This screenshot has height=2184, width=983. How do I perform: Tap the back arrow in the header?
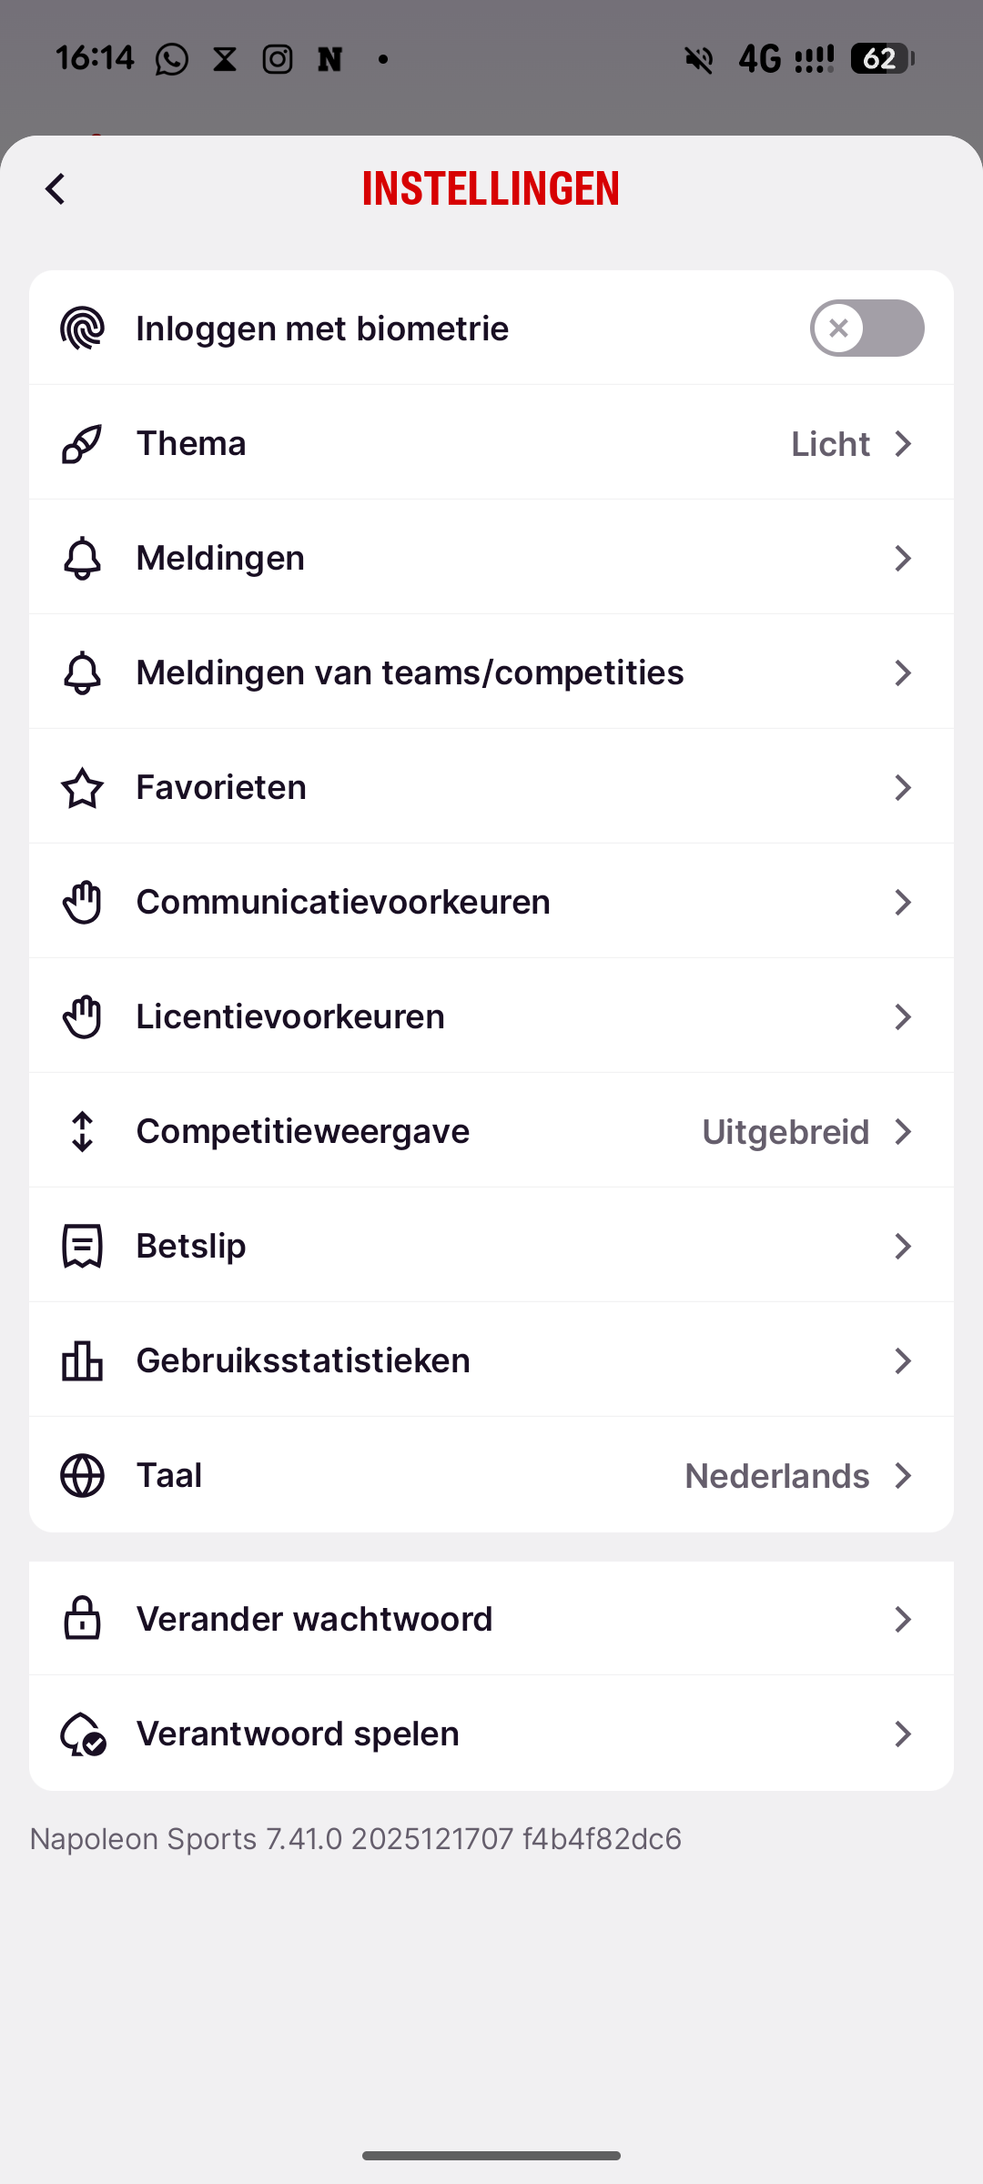(x=56, y=189)
